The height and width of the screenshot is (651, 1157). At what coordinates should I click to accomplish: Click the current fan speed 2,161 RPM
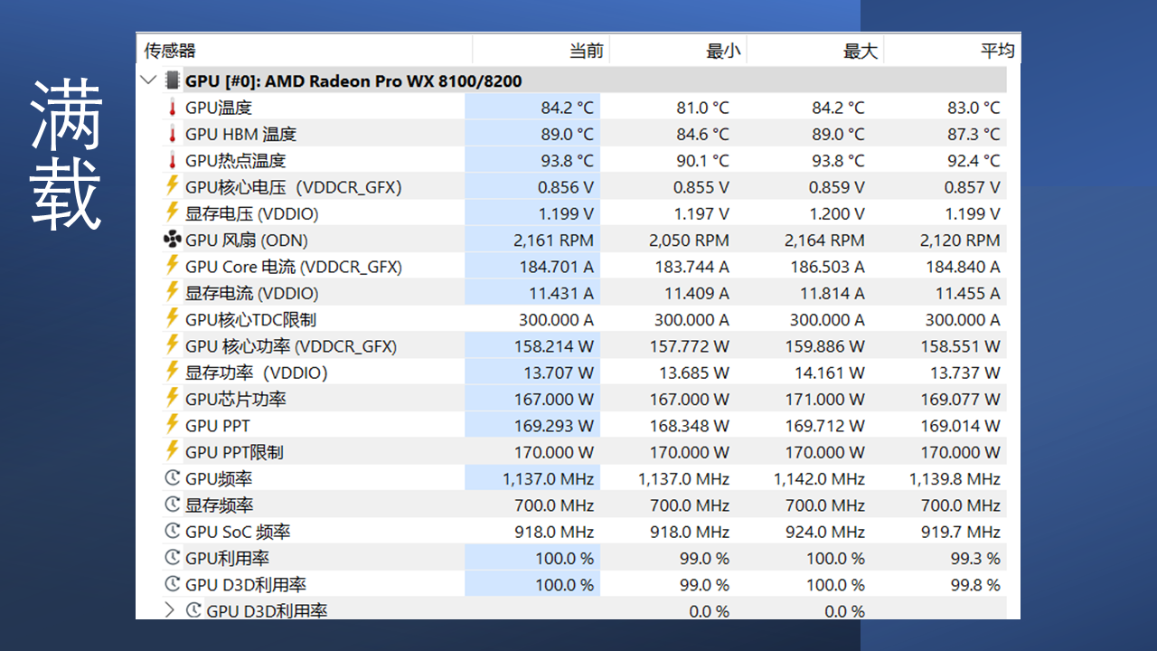click(553, 240)
